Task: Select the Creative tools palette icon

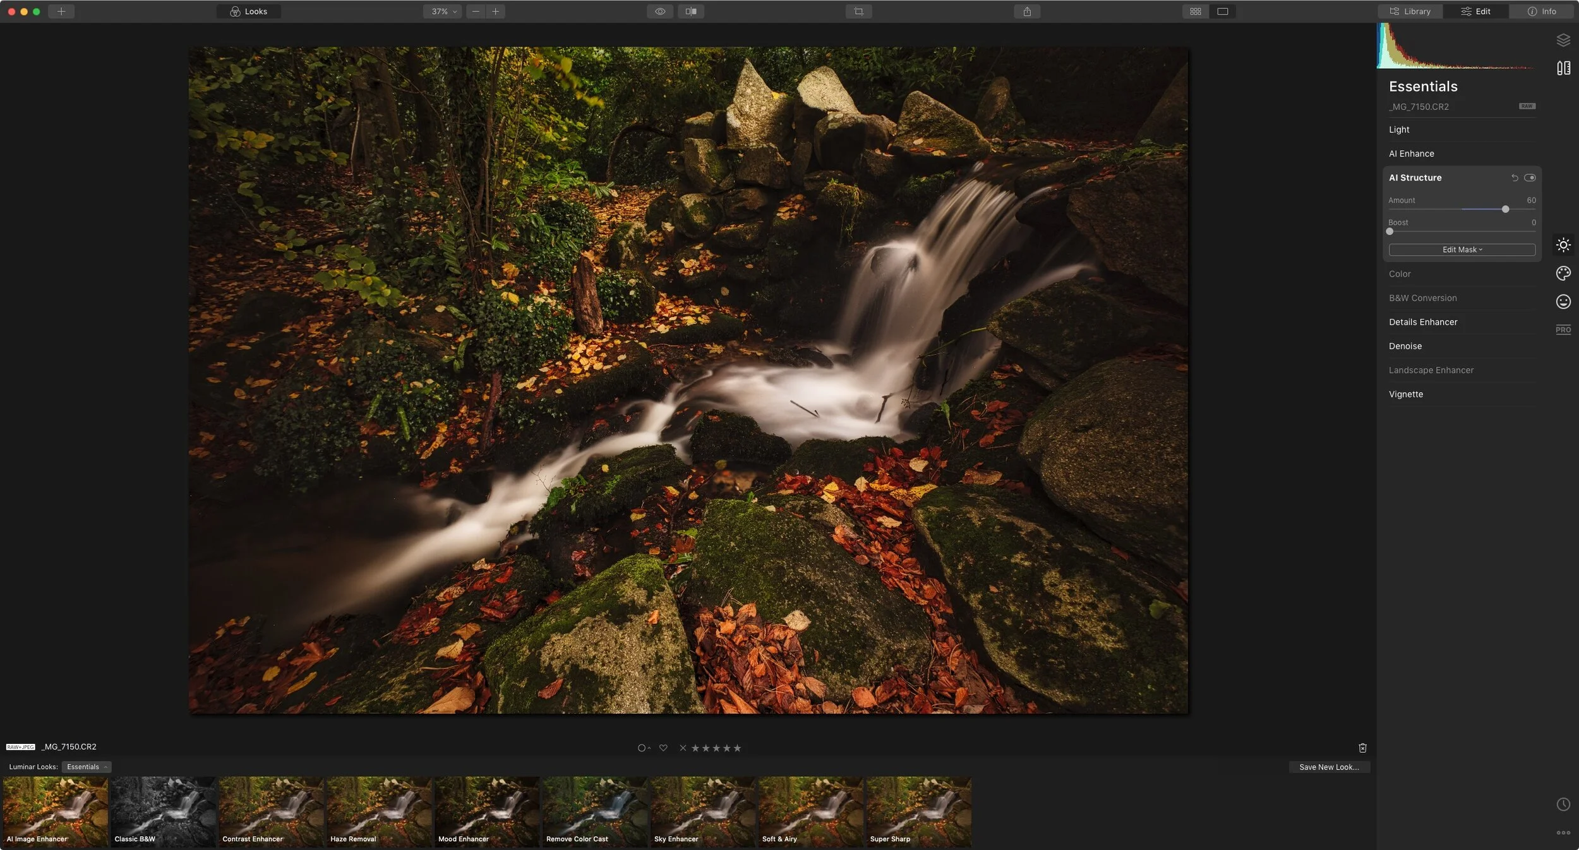Action: tap(1563, 273)
